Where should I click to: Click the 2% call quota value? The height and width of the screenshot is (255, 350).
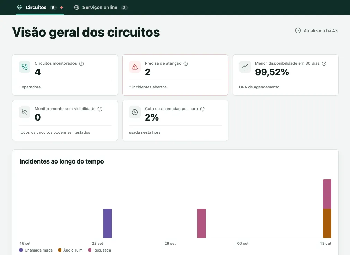click(152, 117)
